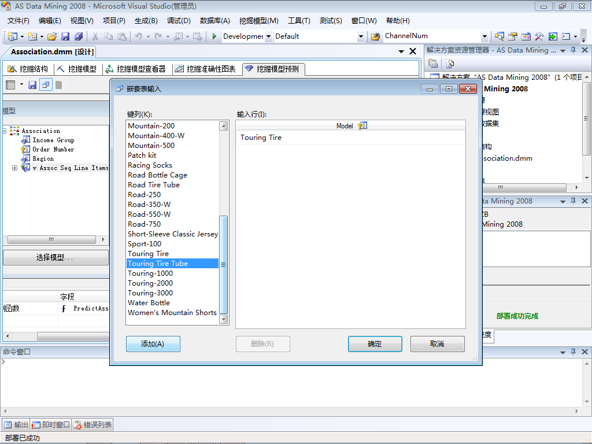Click the singleton query icon in prediction toolbar
Screen dimensions: 592x444
pos(46,85)
